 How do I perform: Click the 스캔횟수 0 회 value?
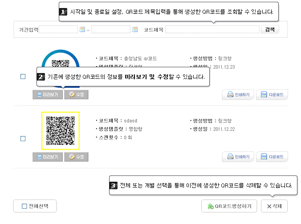click(128, 138)
